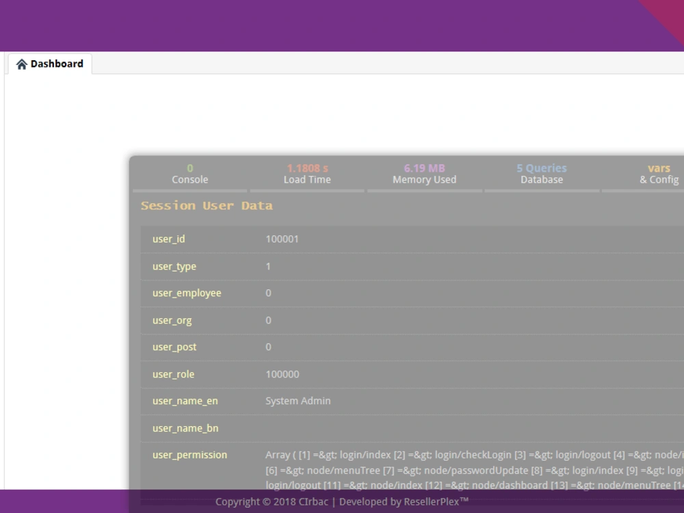Screen dimensions: 684x513
Task: Toggle the 1.1808 s load time display
Action: pos(306,168)
